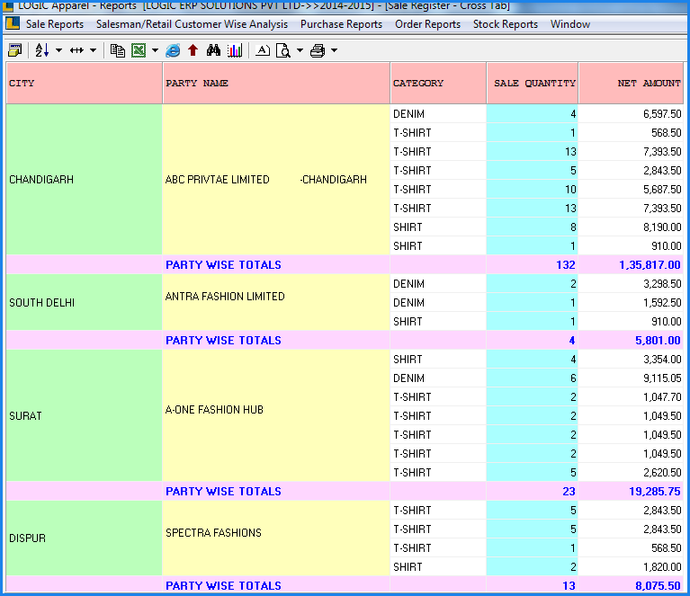Open the sort options dropdown arrow
Image resolution: width=690 pixels, height=596 pixels.
(x=59, y=50)
